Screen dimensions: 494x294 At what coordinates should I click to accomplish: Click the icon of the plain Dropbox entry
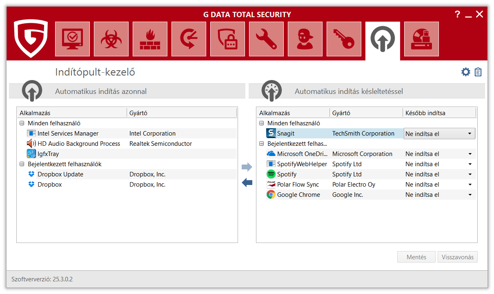coord(31,185)
